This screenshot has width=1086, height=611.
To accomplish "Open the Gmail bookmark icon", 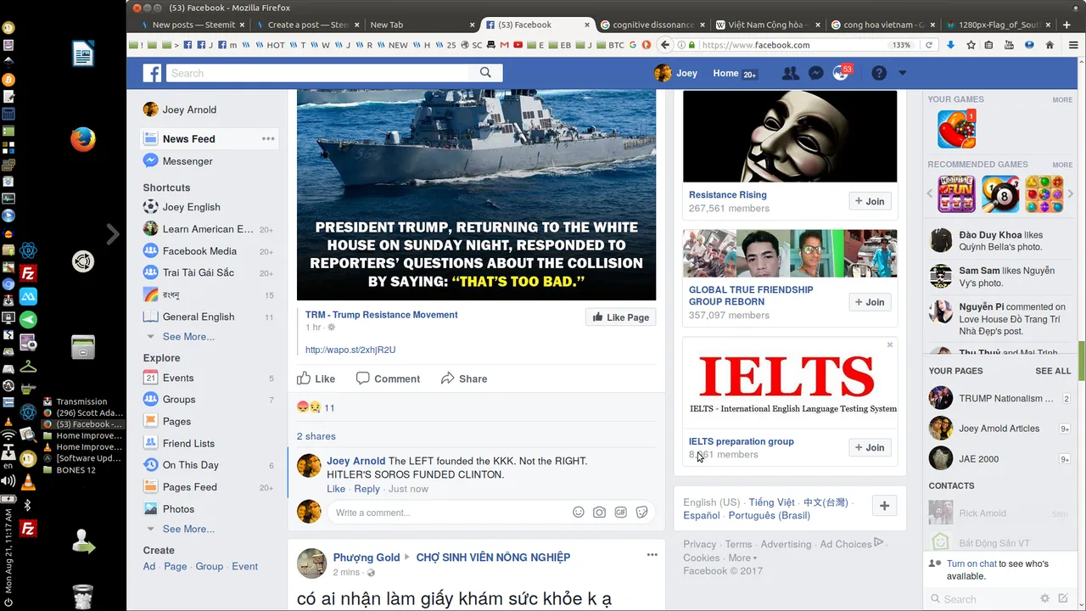I will pos(505,45).
